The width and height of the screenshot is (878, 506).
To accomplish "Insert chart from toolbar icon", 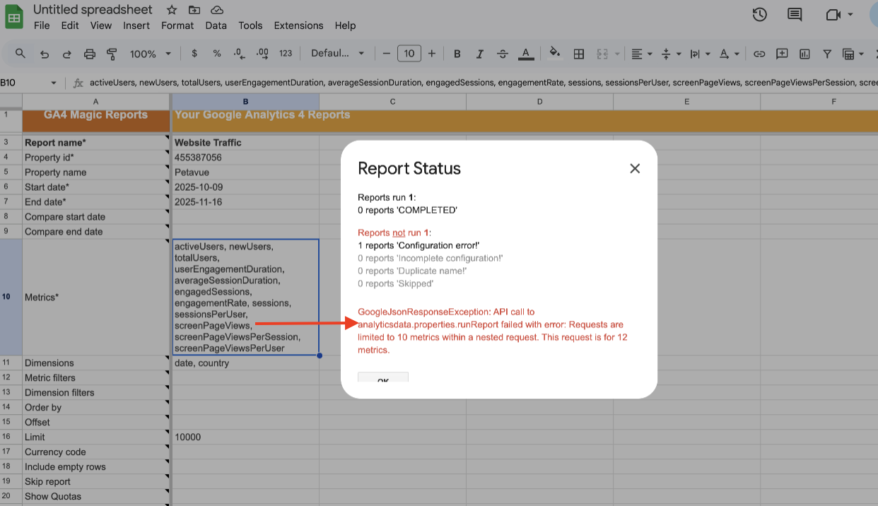I will [804, 54].
